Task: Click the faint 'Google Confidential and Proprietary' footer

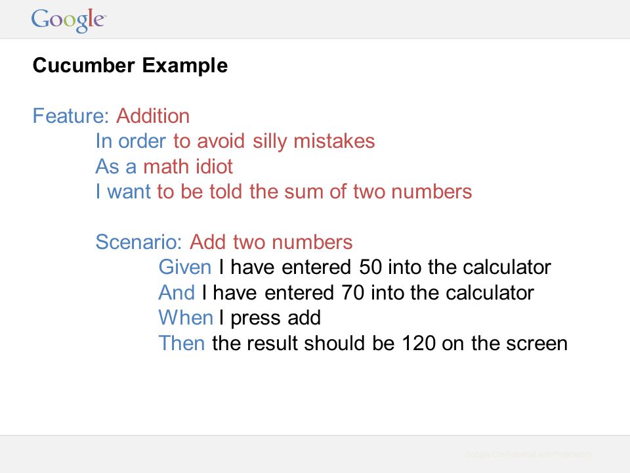Action: (x=528, y=455)
